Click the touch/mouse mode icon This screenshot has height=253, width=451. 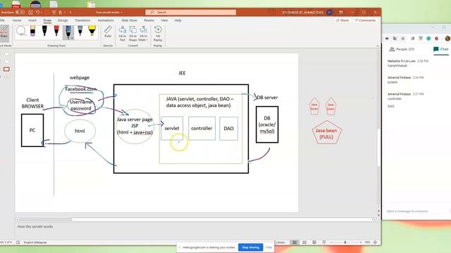click(x=60, y=13)
